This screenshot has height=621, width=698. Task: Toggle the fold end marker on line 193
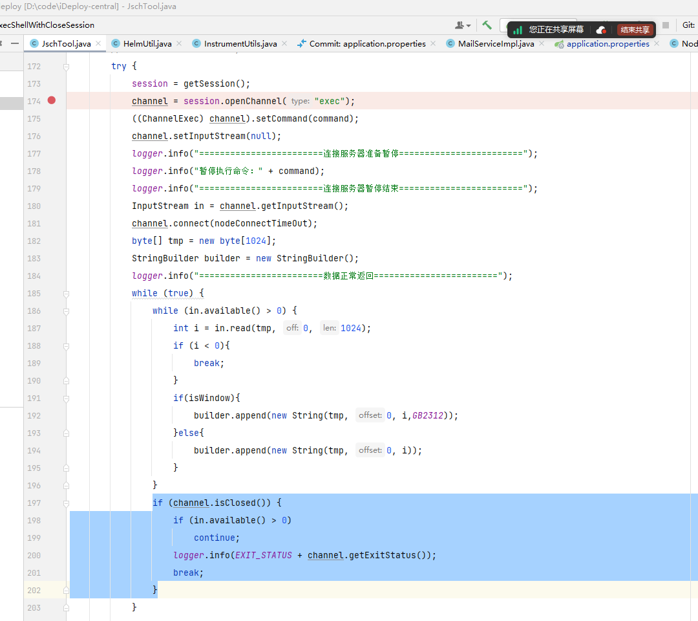tap(67, 433)
